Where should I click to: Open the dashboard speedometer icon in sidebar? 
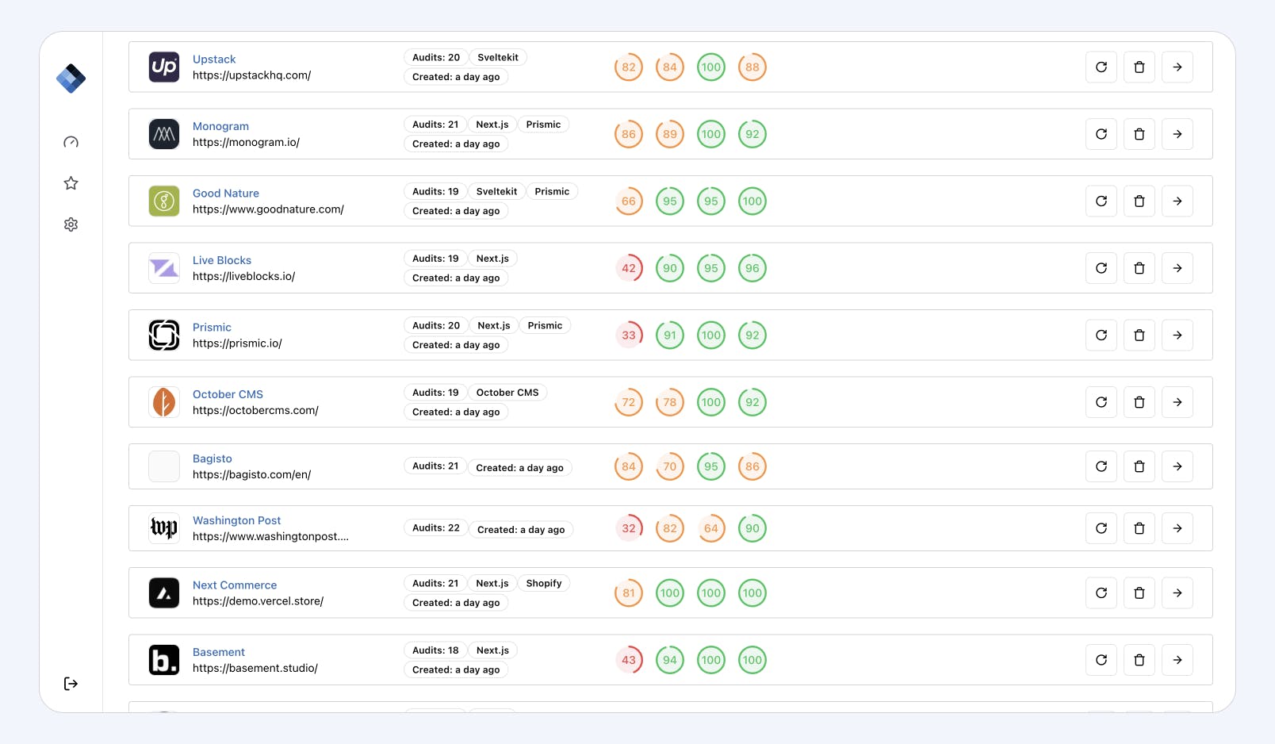pos(71,141)
